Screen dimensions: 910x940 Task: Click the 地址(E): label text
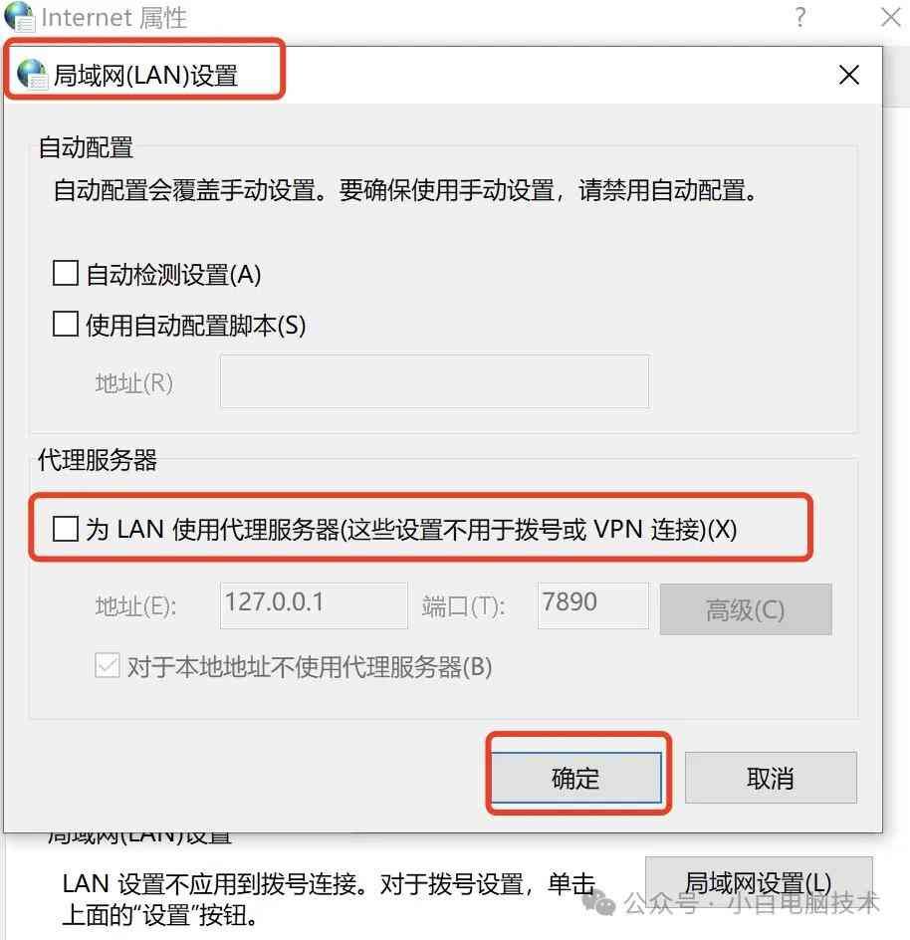pyautogui.click(x=136, y=606)
